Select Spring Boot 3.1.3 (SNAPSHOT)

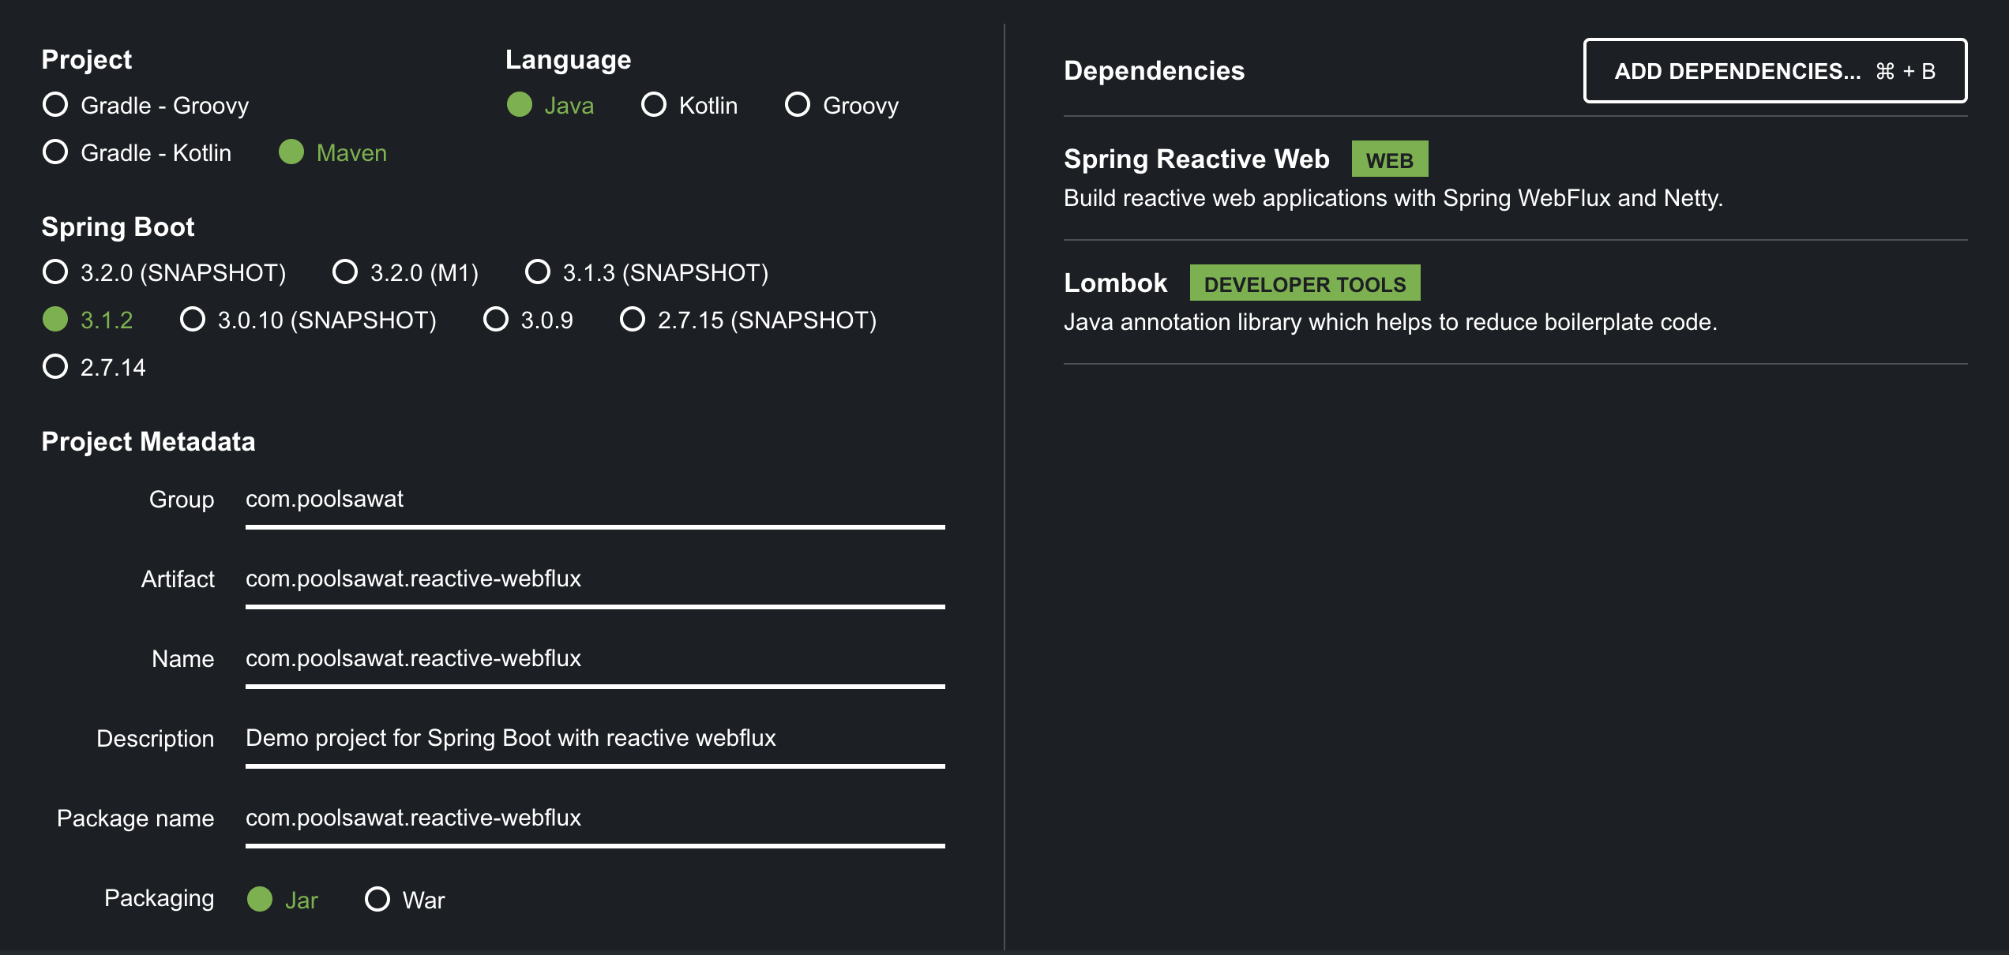[x=647, y=272]
